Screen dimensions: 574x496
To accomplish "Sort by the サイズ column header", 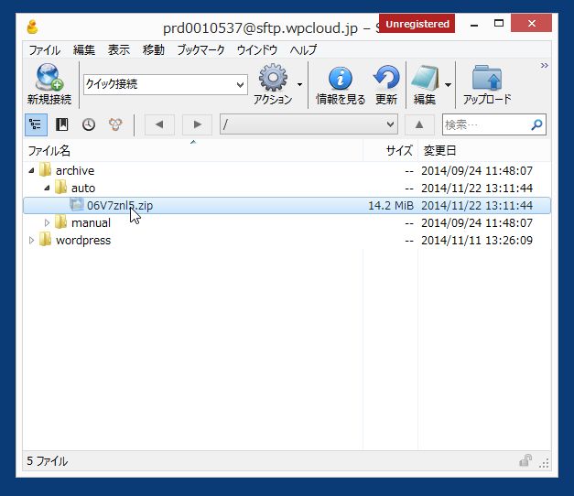I will coord(390,150).
